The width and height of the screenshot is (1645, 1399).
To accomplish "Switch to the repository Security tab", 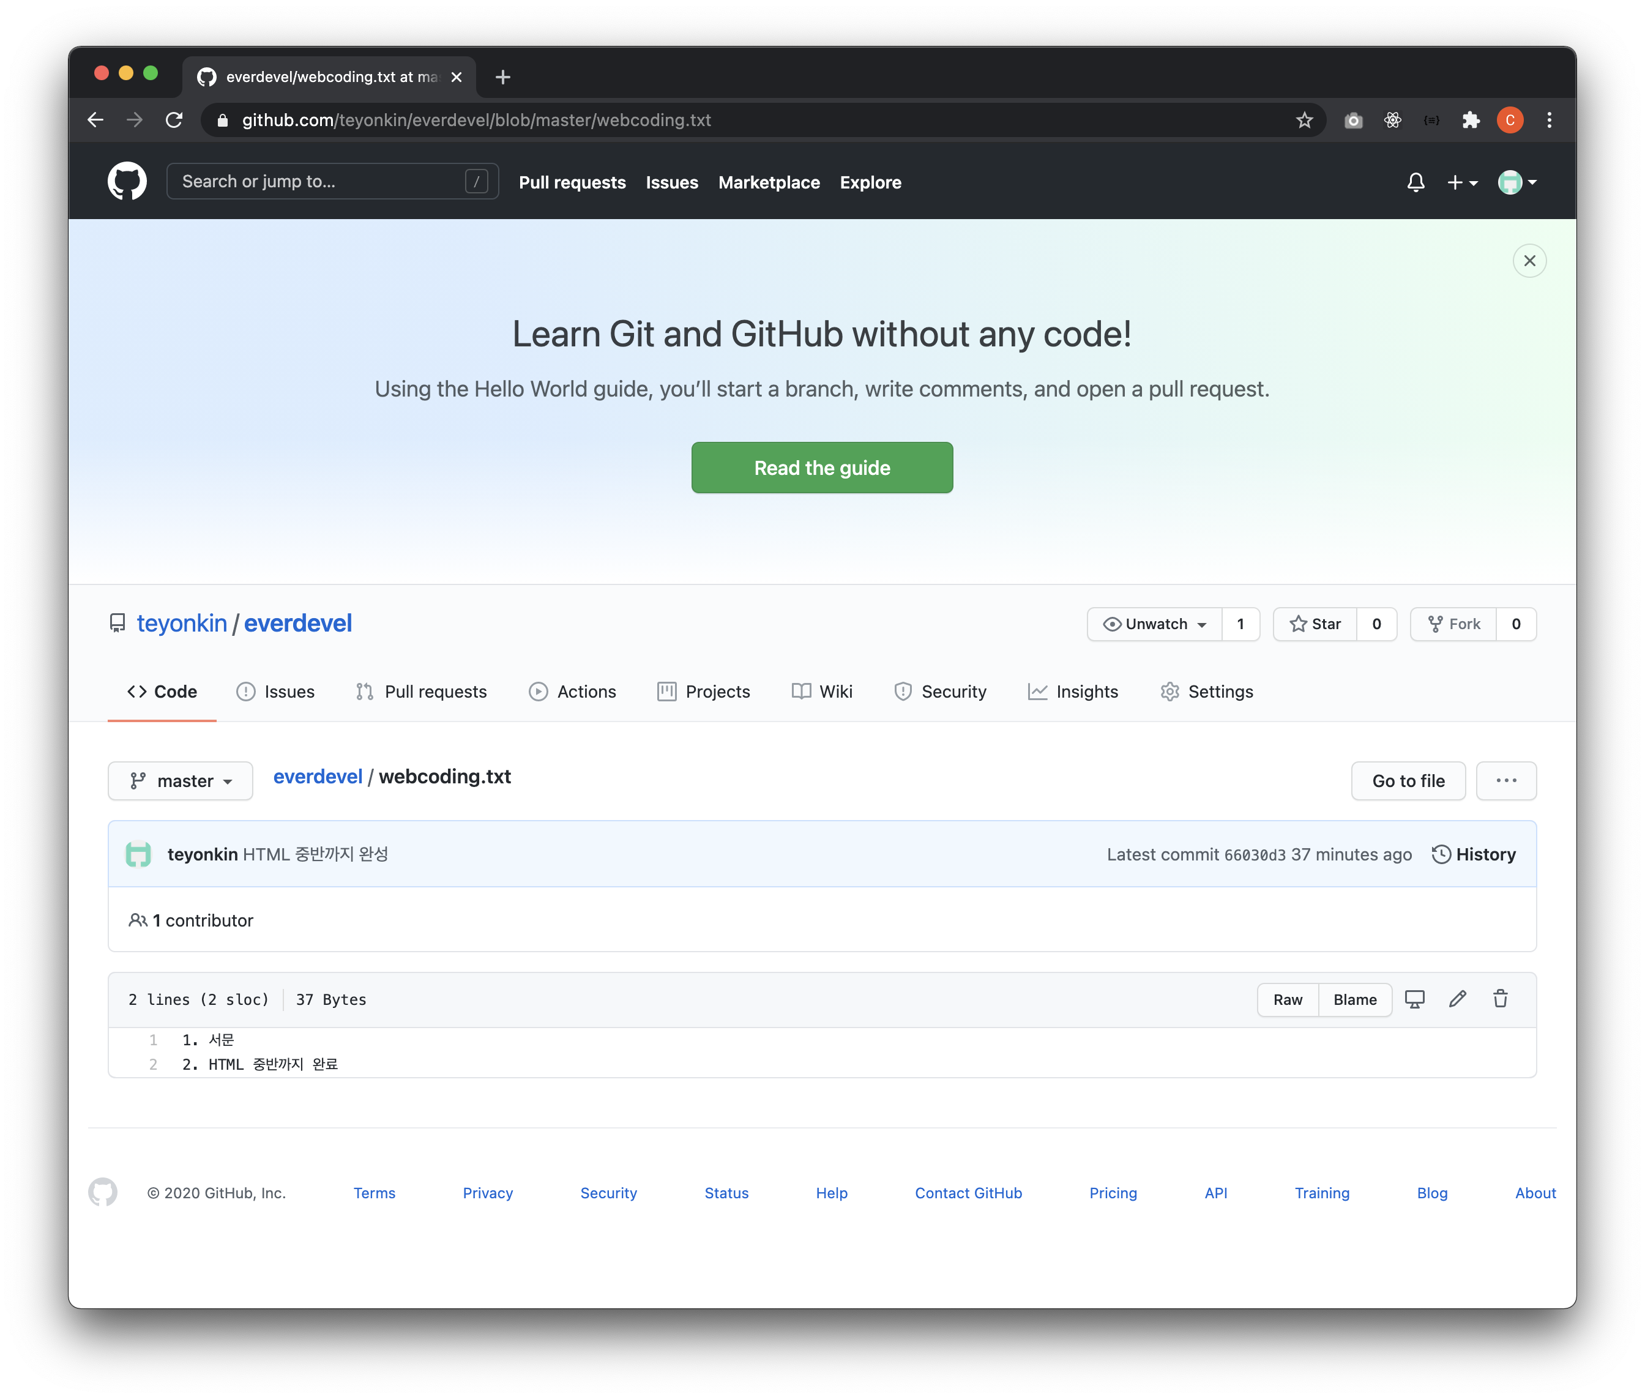I will 940,692.
